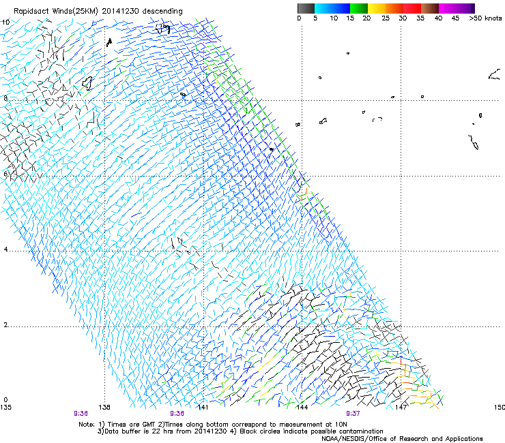Click the green 15–20 knots legend swatch
505x443 pixels.
(359, 8)
